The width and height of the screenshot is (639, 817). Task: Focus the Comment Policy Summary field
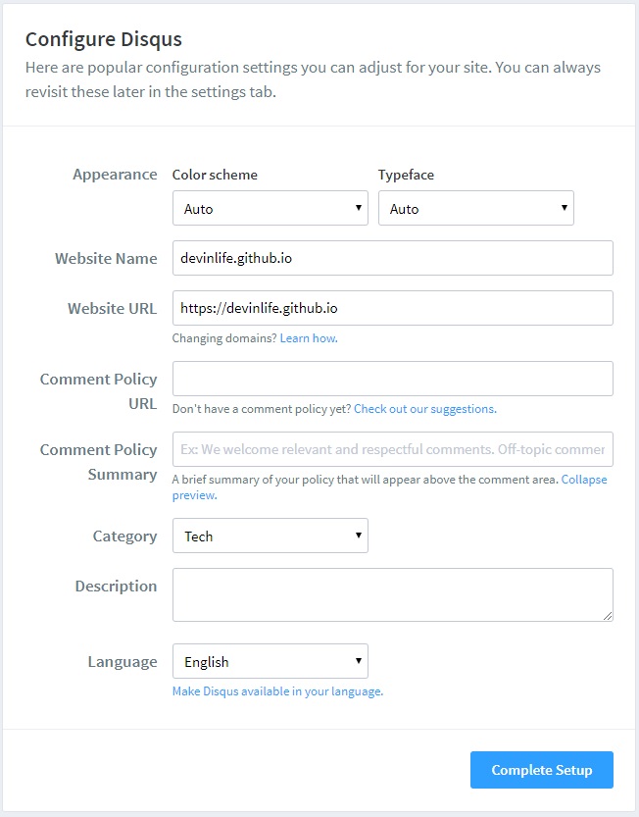point(393,449)
